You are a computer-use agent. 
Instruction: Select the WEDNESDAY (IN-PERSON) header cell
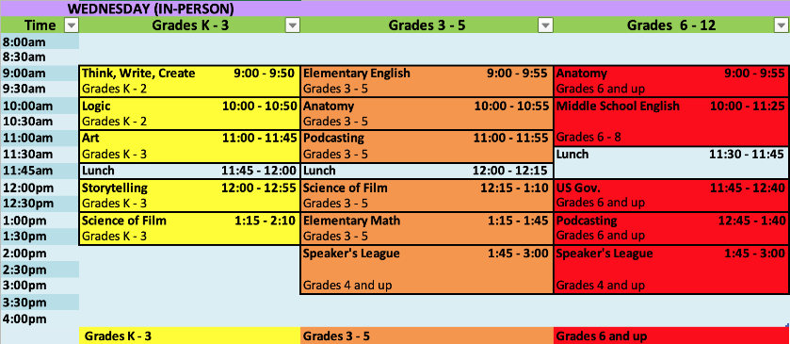[434, 8]
